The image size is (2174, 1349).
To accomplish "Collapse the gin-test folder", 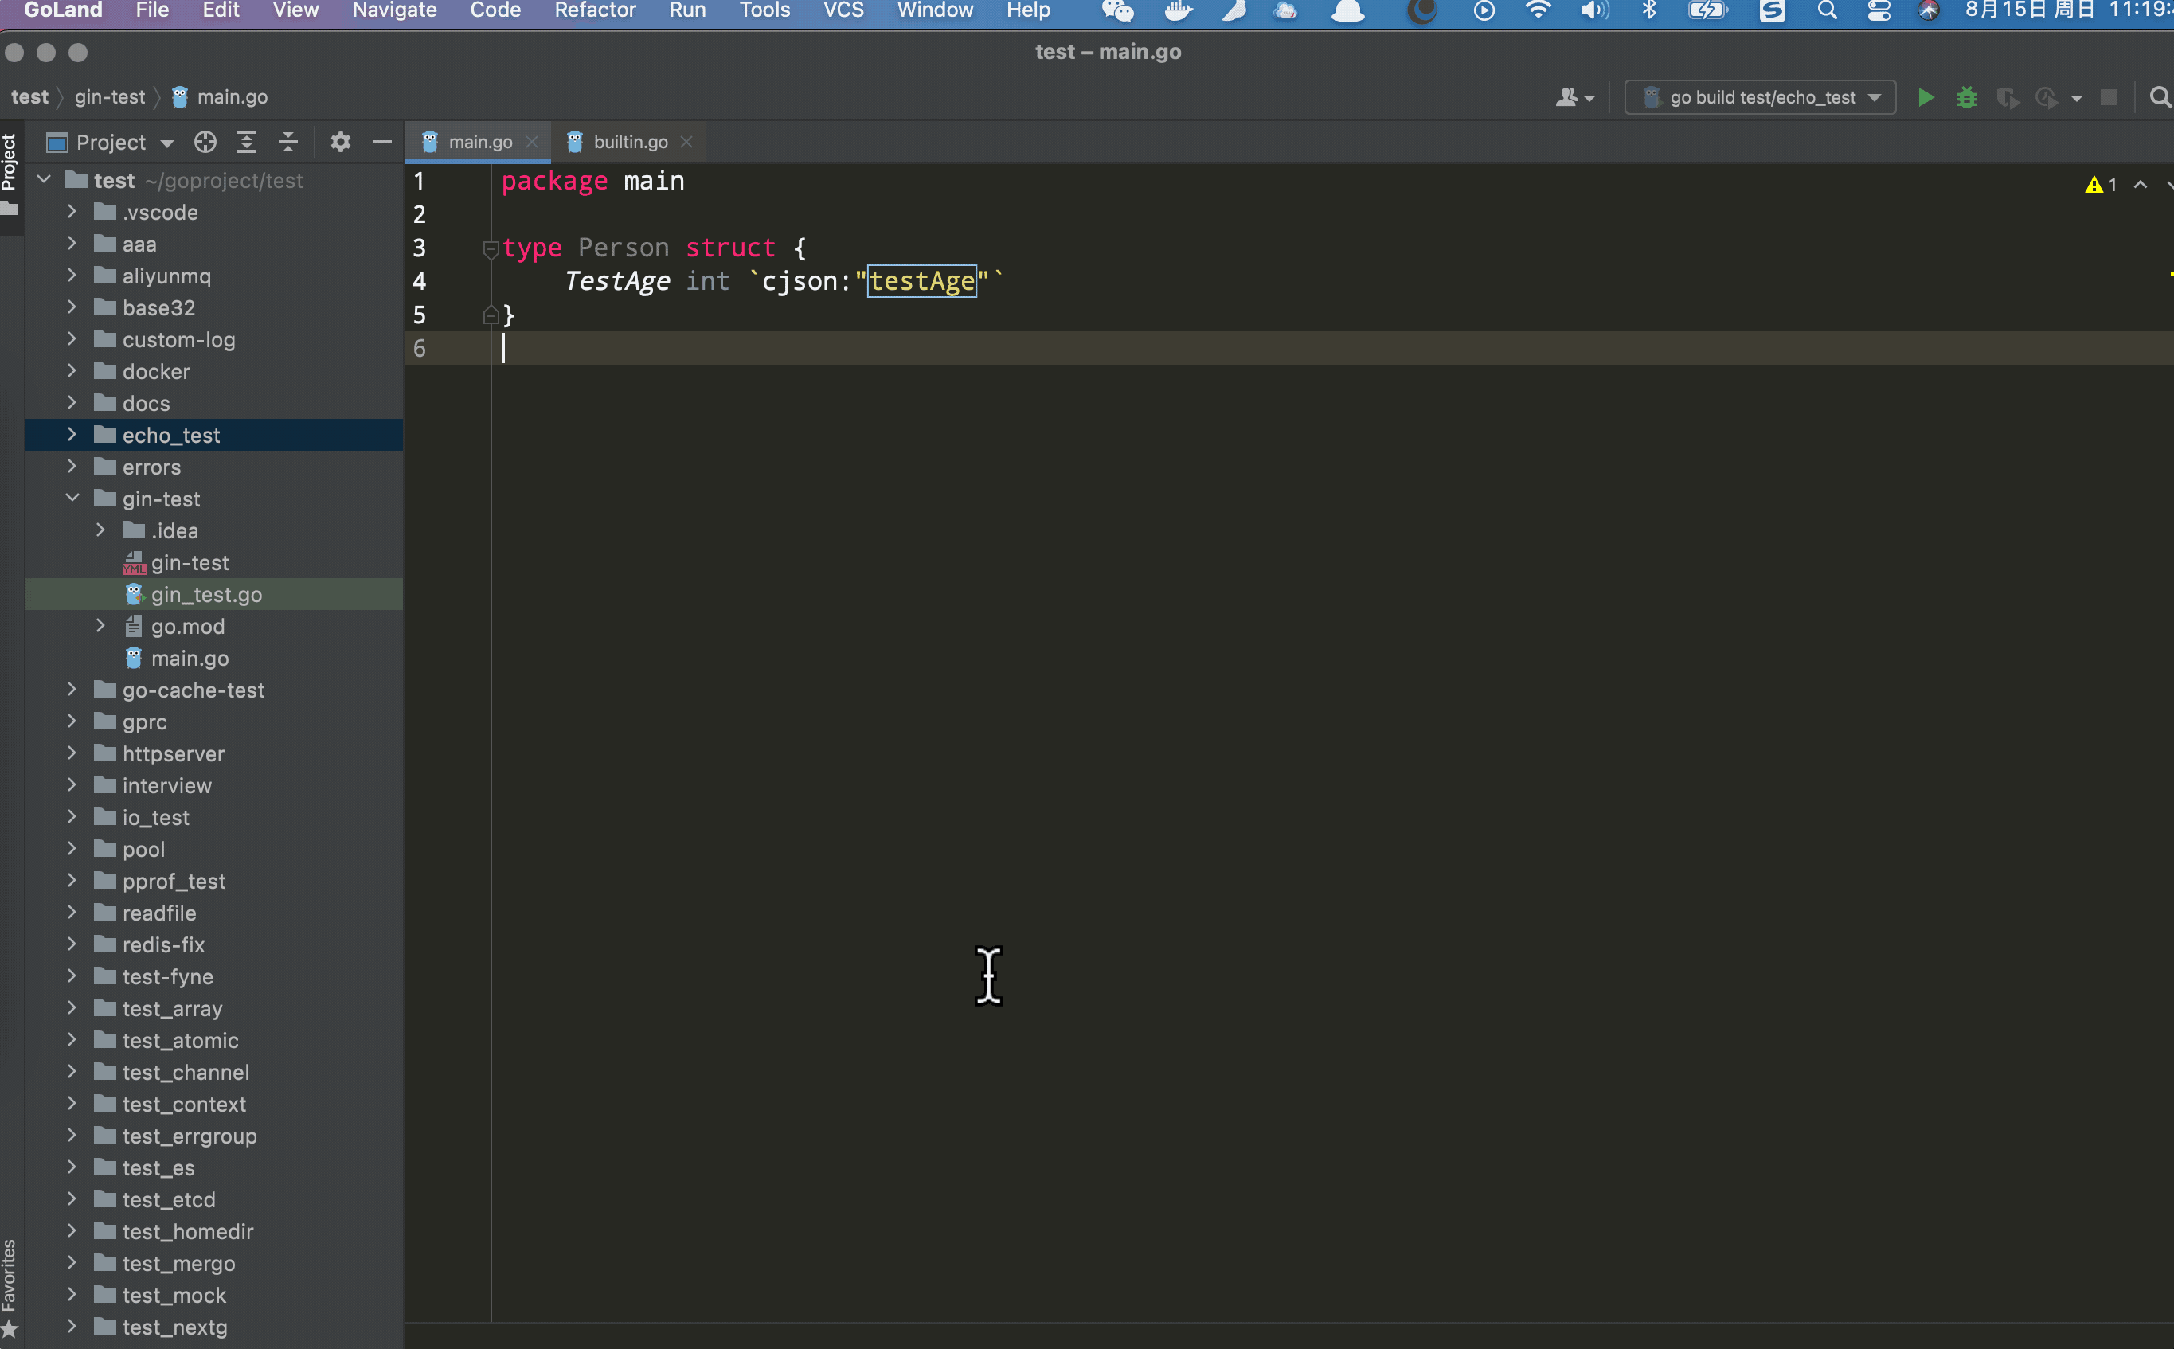I will click(x=72, y=499).
